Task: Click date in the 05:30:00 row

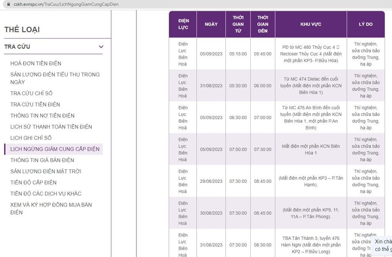Action: tap(211, 86)
